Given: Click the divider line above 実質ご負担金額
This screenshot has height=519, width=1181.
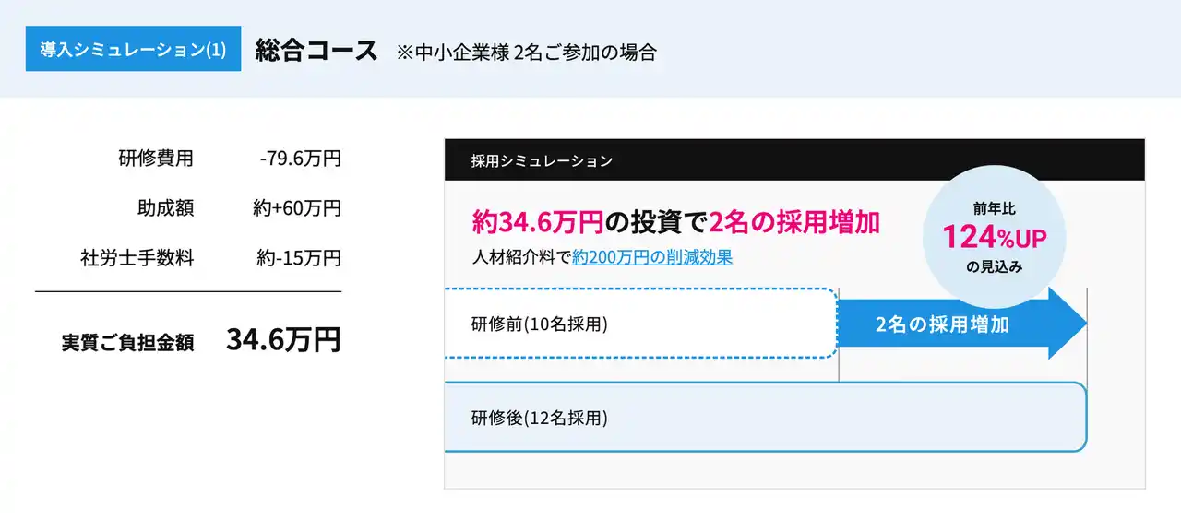Looking at the screenshot, I should click(x=188, y=291).
